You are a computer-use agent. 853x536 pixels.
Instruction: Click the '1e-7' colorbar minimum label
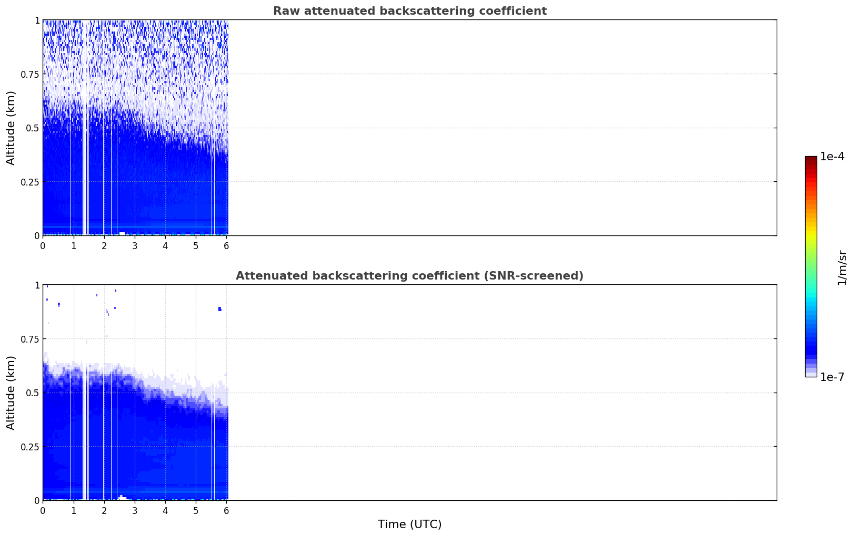coord(832,377)
